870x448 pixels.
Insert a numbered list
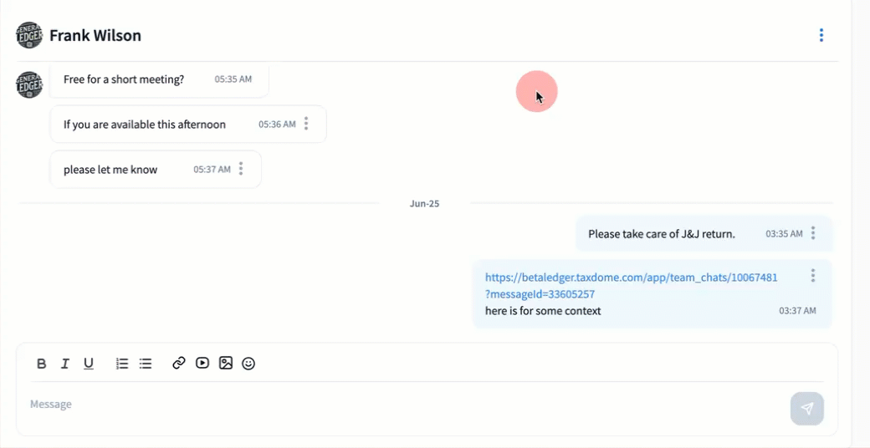122,364
